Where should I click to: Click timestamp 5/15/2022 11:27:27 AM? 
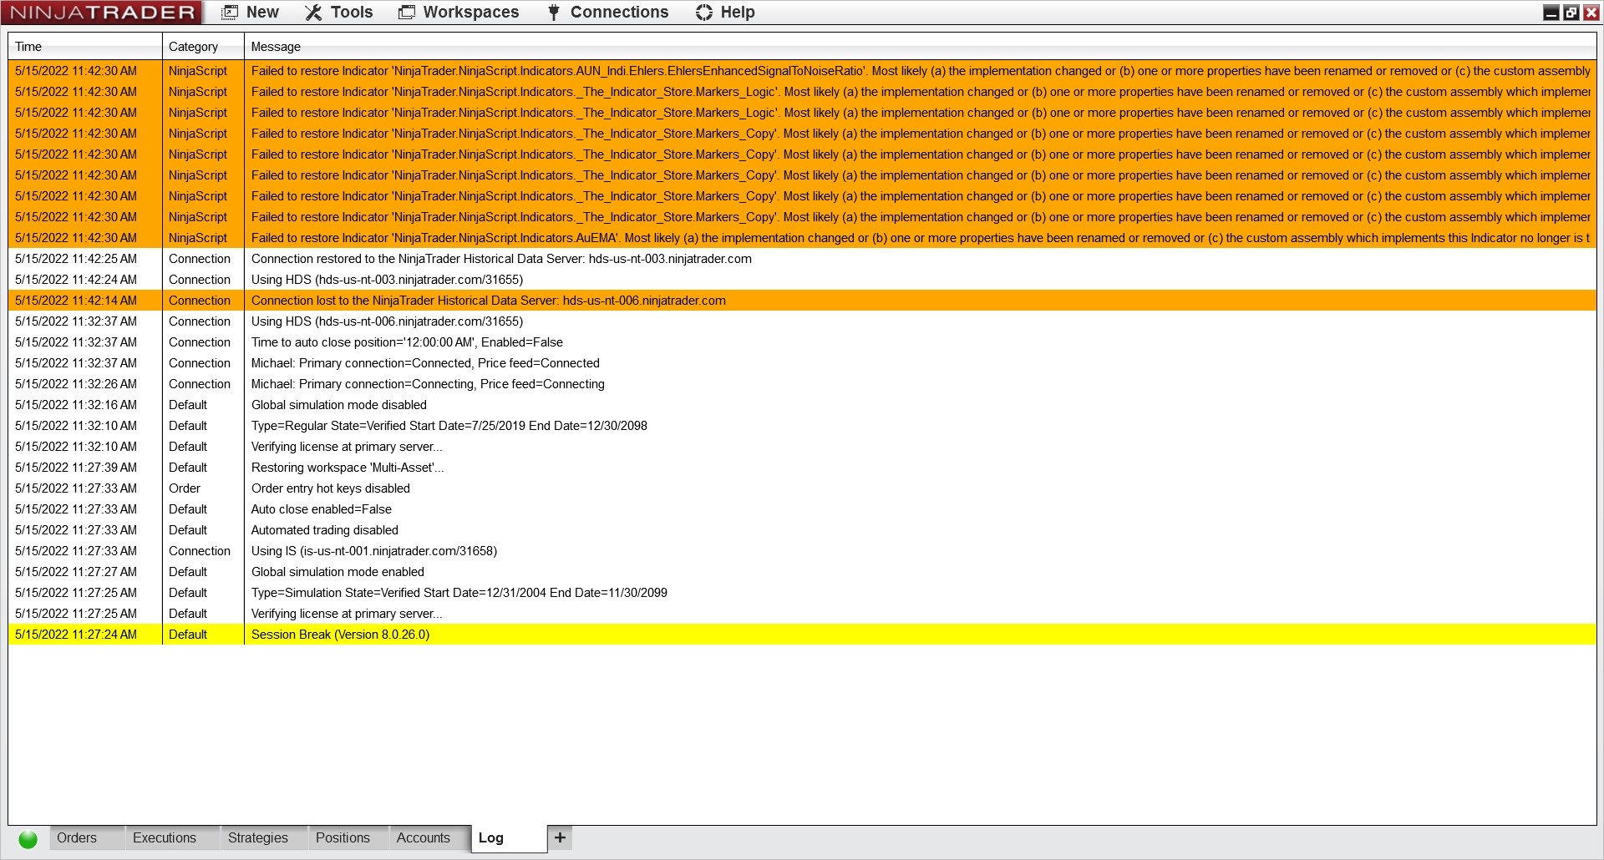[x=76, y=572]
